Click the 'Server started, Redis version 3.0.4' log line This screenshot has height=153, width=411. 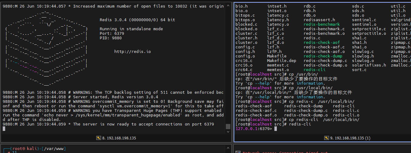coord(80,97)
